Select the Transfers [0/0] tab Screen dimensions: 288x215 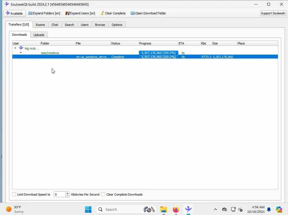(x=19, y=24)
